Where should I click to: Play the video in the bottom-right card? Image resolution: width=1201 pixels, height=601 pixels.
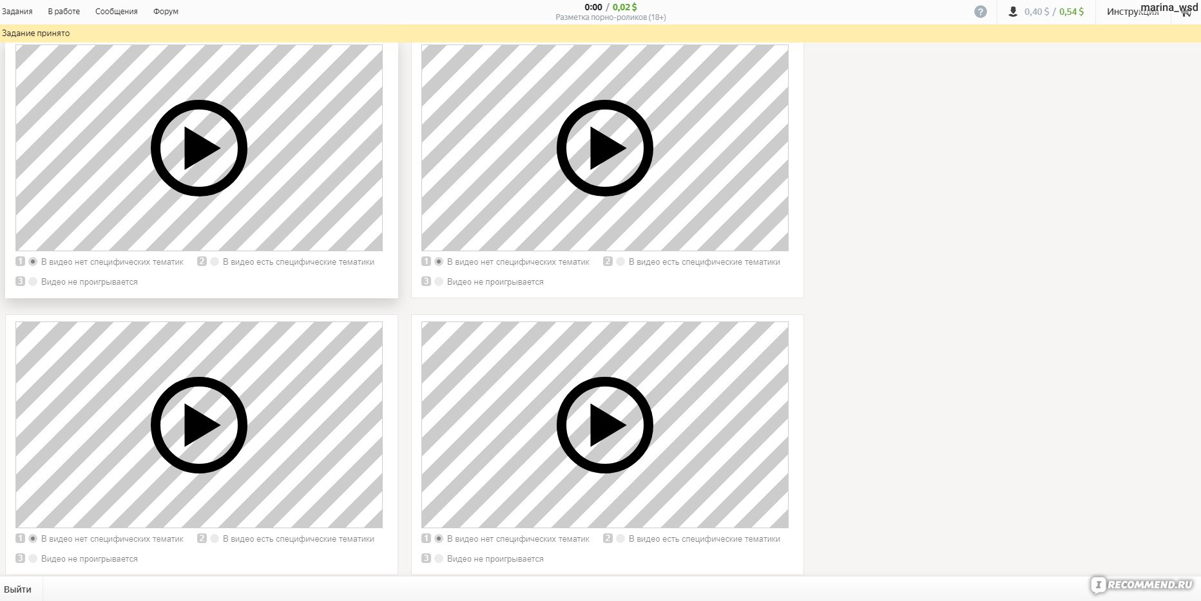click(605, 425)
